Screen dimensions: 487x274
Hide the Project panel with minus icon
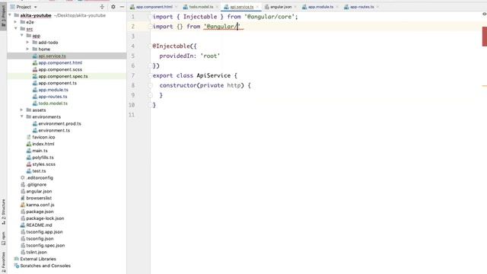[122, 7]
